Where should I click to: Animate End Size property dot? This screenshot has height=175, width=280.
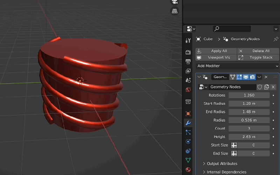click(x=273, y=154)
